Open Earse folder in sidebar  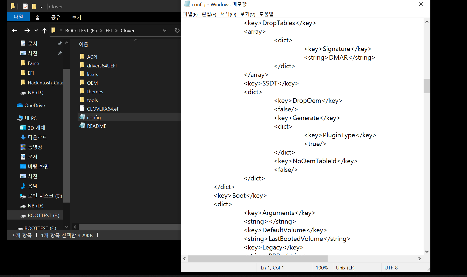coord(33,63)
